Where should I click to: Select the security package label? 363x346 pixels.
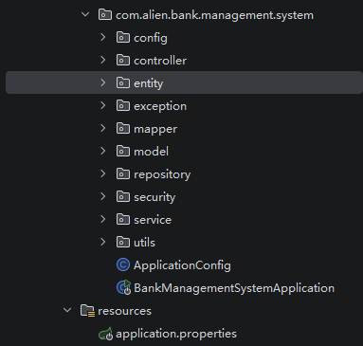tap(154, 197)
